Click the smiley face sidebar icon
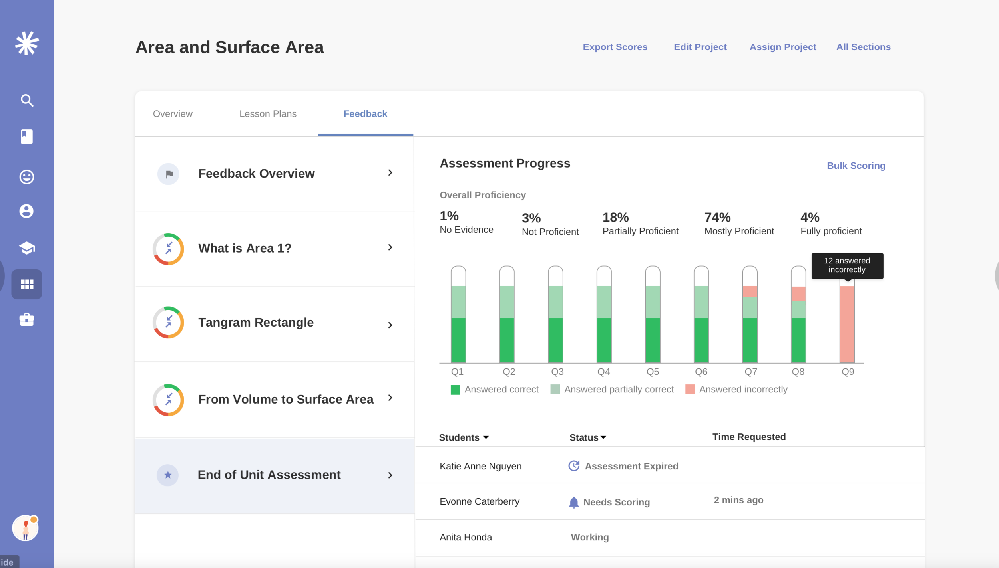This screenshot has height=568, width=999. tap(27, 177)
